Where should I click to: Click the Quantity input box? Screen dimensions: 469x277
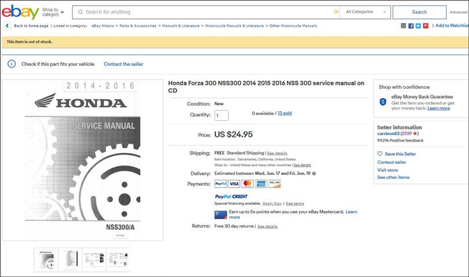[222, 115]
